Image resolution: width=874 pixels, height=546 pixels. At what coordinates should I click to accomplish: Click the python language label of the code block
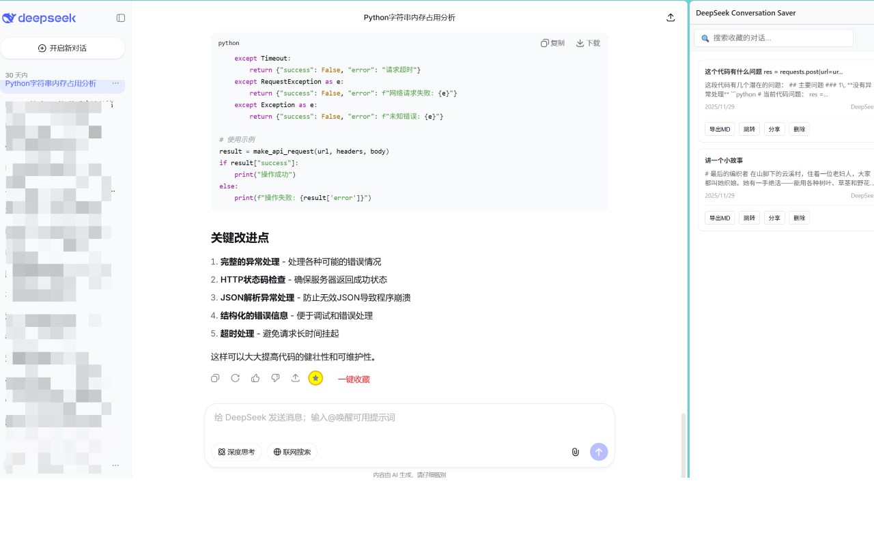229,43
